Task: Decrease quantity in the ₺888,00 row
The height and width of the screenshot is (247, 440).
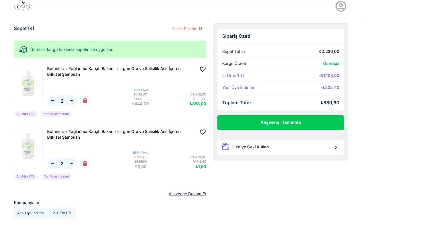Action: point(53,101)
